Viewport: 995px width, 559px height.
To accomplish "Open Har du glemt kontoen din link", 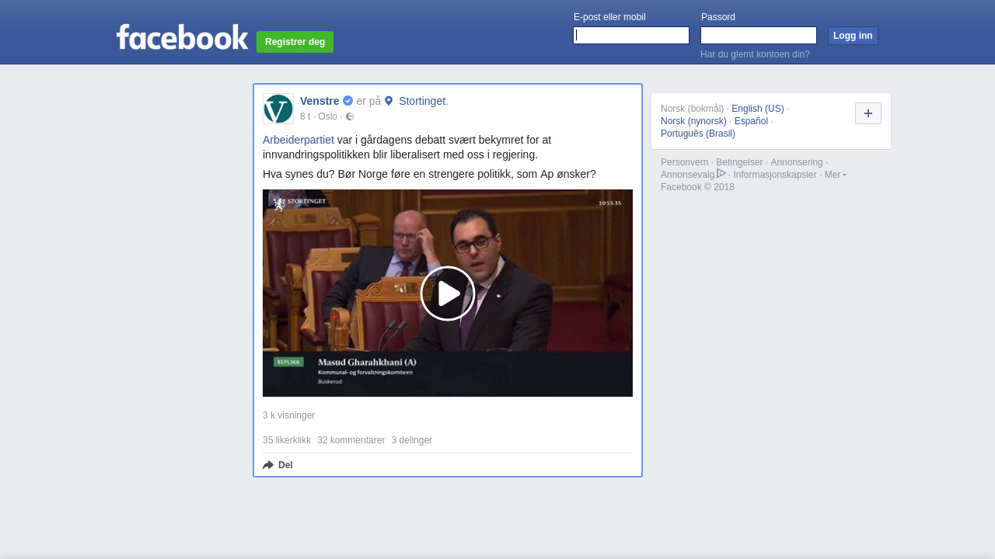I will pyautogui.click(x=755, y=54).
